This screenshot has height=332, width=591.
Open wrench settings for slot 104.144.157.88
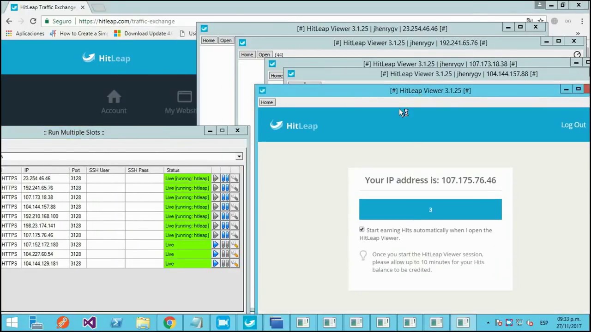[235, 207]
